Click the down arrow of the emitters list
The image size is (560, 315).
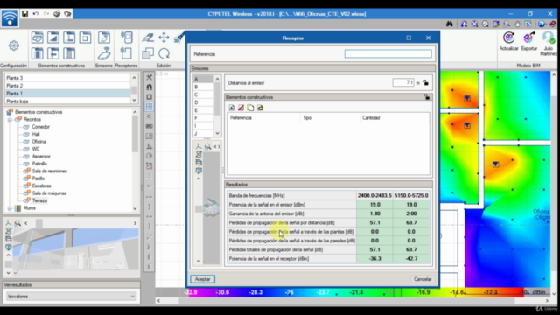[217, 133]
